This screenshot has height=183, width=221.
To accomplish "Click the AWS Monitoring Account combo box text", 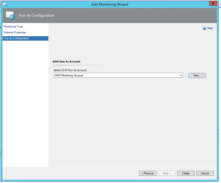I will (69, 75).
